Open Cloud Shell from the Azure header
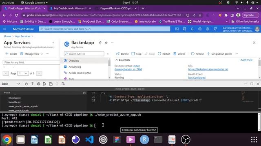261x146 pixels. (x=177, y=29)
